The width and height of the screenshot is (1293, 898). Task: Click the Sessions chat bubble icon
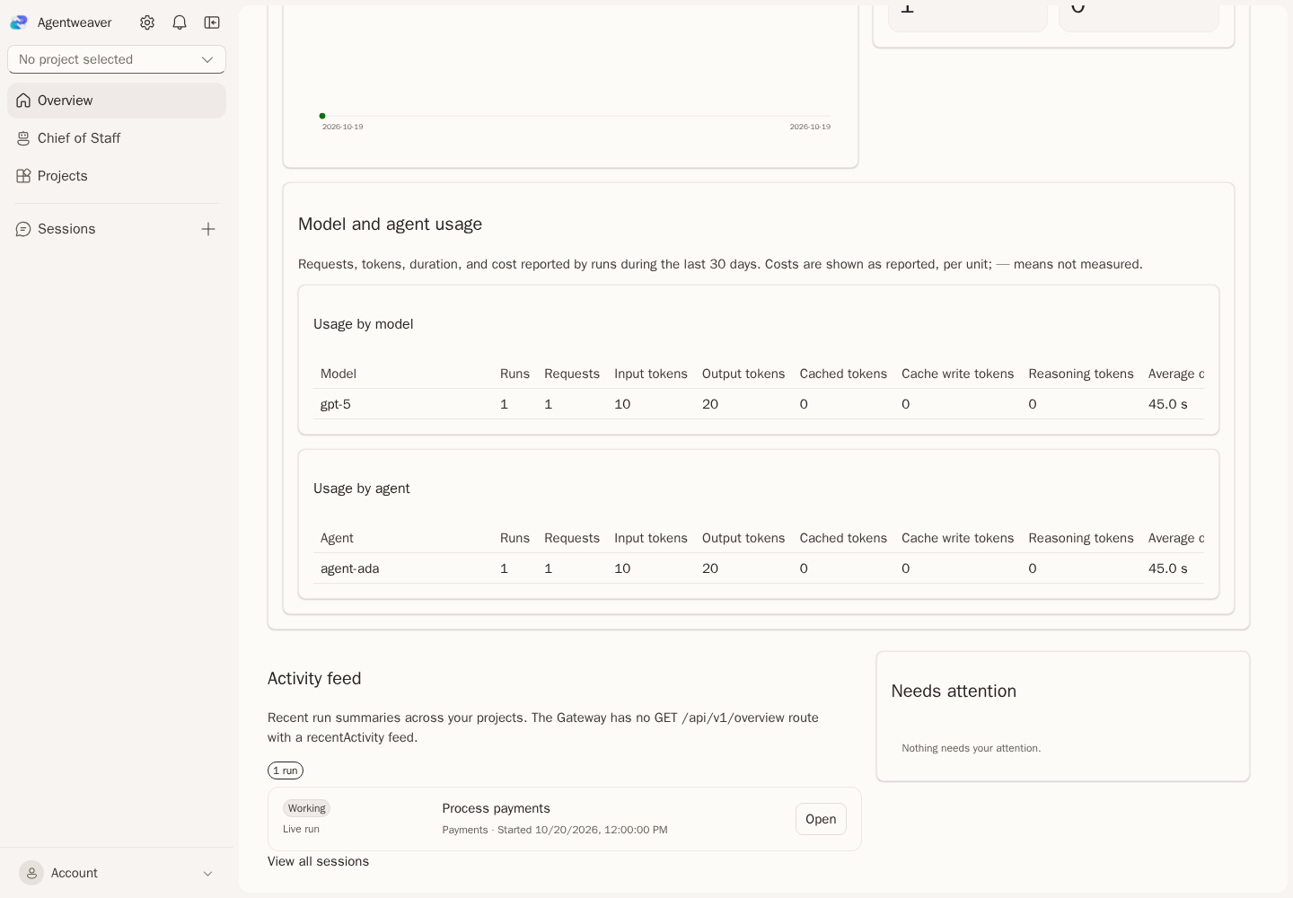pos(23,229)
